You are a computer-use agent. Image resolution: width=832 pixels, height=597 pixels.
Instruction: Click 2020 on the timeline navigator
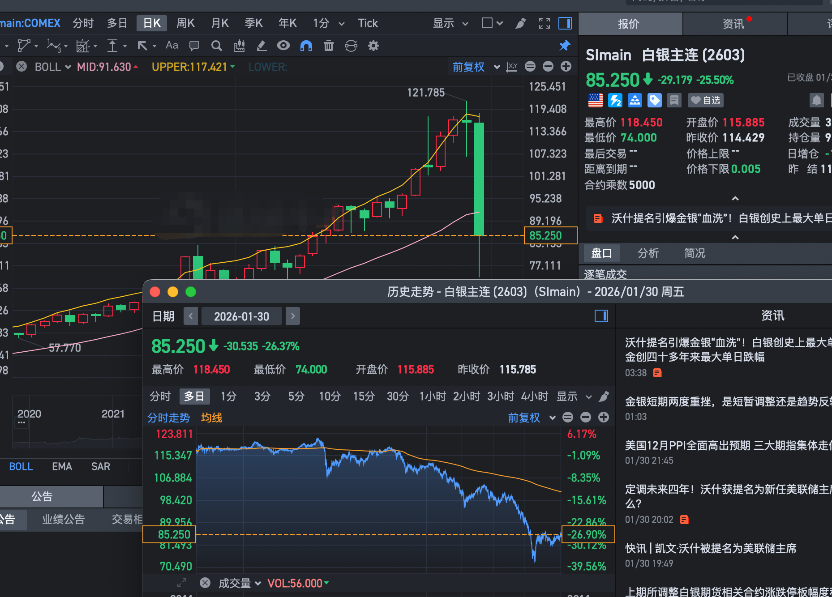pos(29,414)
